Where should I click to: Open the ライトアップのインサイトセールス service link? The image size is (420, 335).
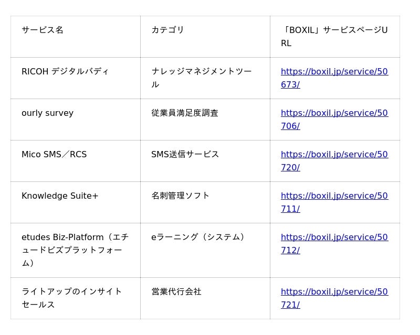pyautogui.click(x=334, y=292)
